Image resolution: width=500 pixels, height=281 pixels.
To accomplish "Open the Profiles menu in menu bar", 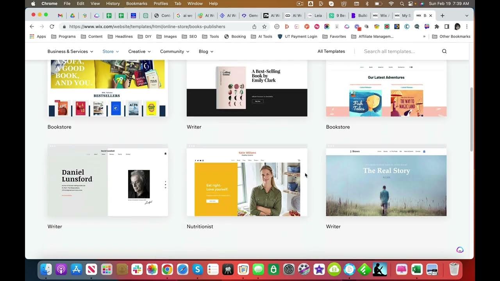I will pyautogui.click(x=161, y=4).
